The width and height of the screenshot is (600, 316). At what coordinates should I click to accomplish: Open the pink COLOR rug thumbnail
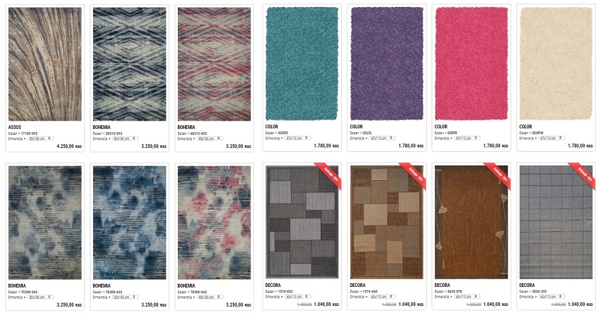pos(471,64)
